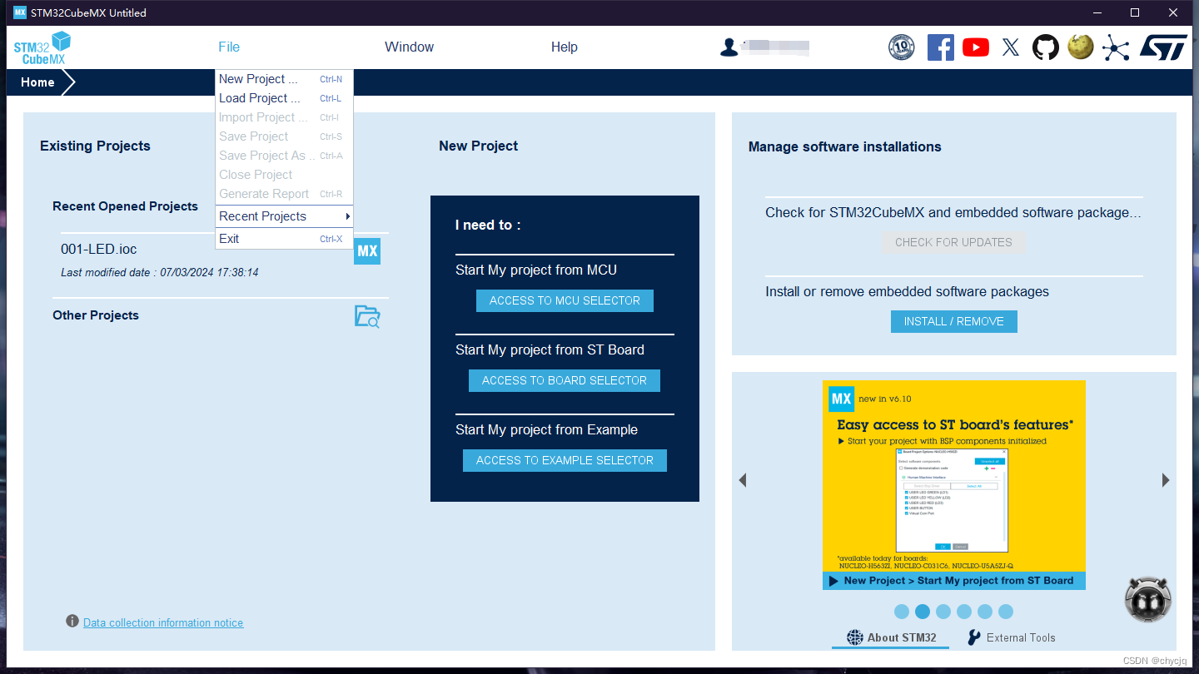Choose Load Project from File menu
This screenshot has height=674, width=1199.
[x=284, y=98]
